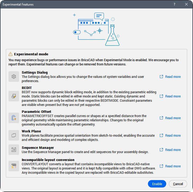The width and height of the screenshot is (193, 192).
Task: Click the Parametric Offset icon
Action: coord(14,118)
